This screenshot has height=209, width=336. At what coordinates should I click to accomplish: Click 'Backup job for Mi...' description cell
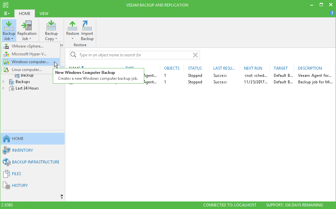click(315, 82)
